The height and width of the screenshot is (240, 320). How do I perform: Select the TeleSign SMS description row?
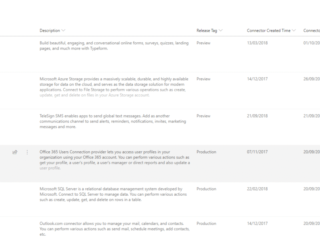tap(113, 121)
